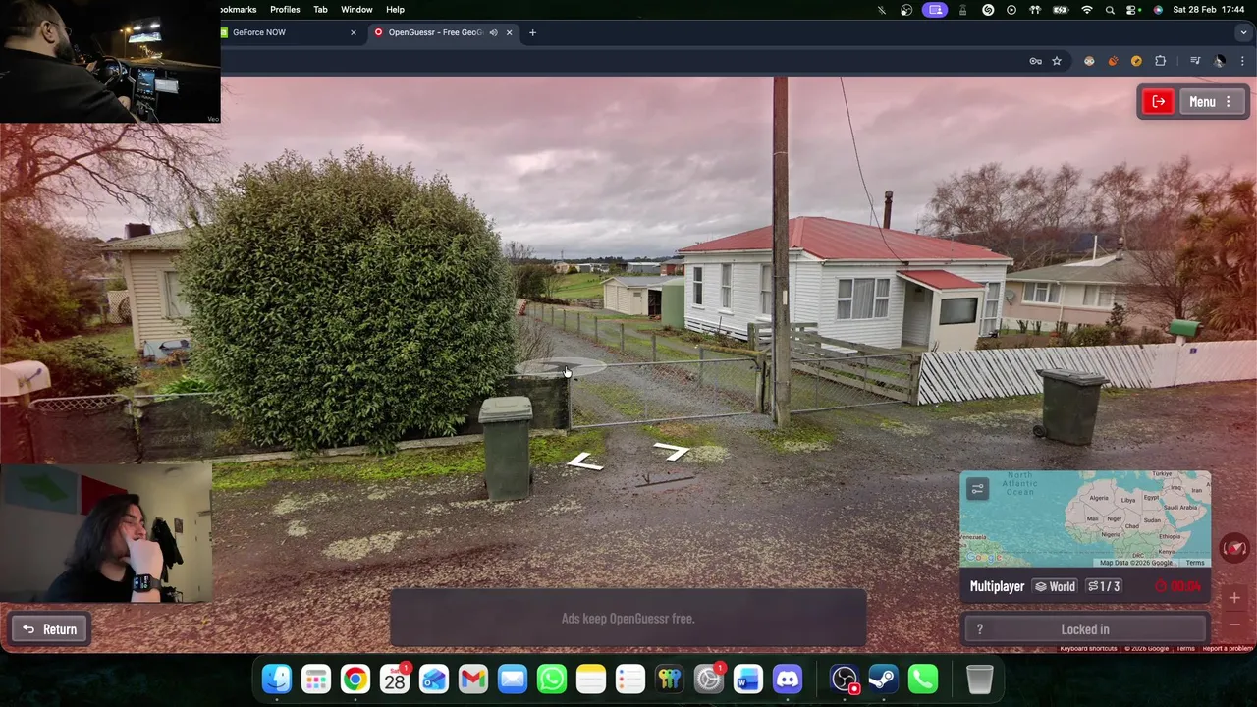Open Spotlight search in menu bar
The height and width of the screenshot is (707, 1257).
click(x=1110, y=10)
